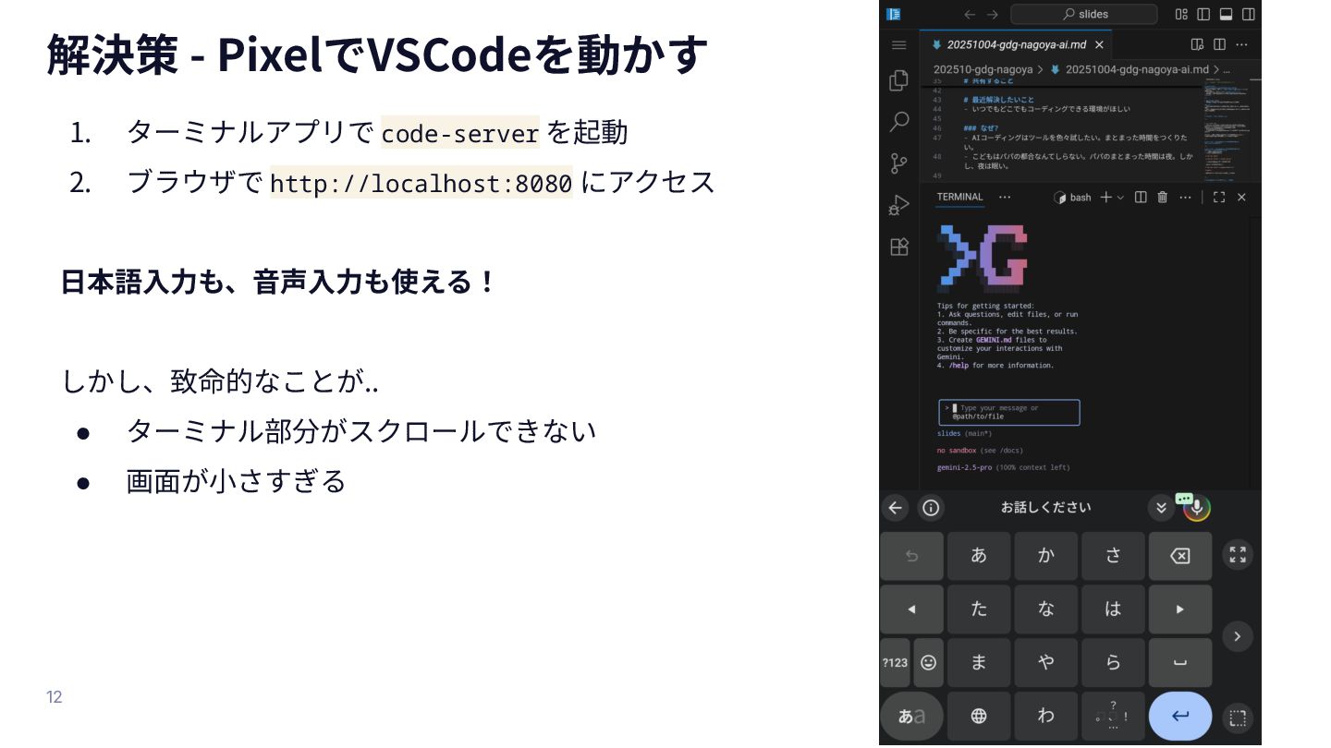Toggle the bottom panel visibility
The width and height of the screenshot is (1331, 748).
click(x=1227, y=14)
